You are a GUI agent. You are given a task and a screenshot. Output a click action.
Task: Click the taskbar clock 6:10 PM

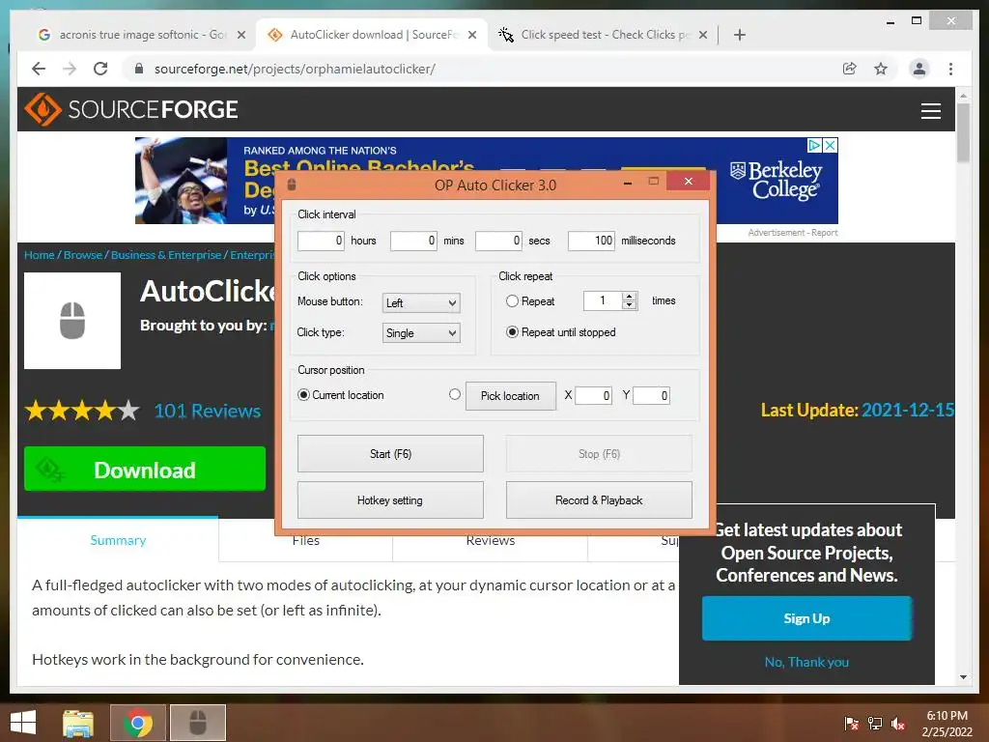pos(947,716)
